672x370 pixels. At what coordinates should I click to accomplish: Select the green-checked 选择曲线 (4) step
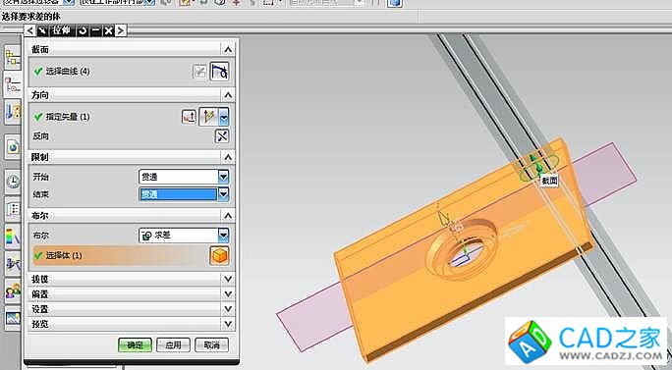[62, 72]
